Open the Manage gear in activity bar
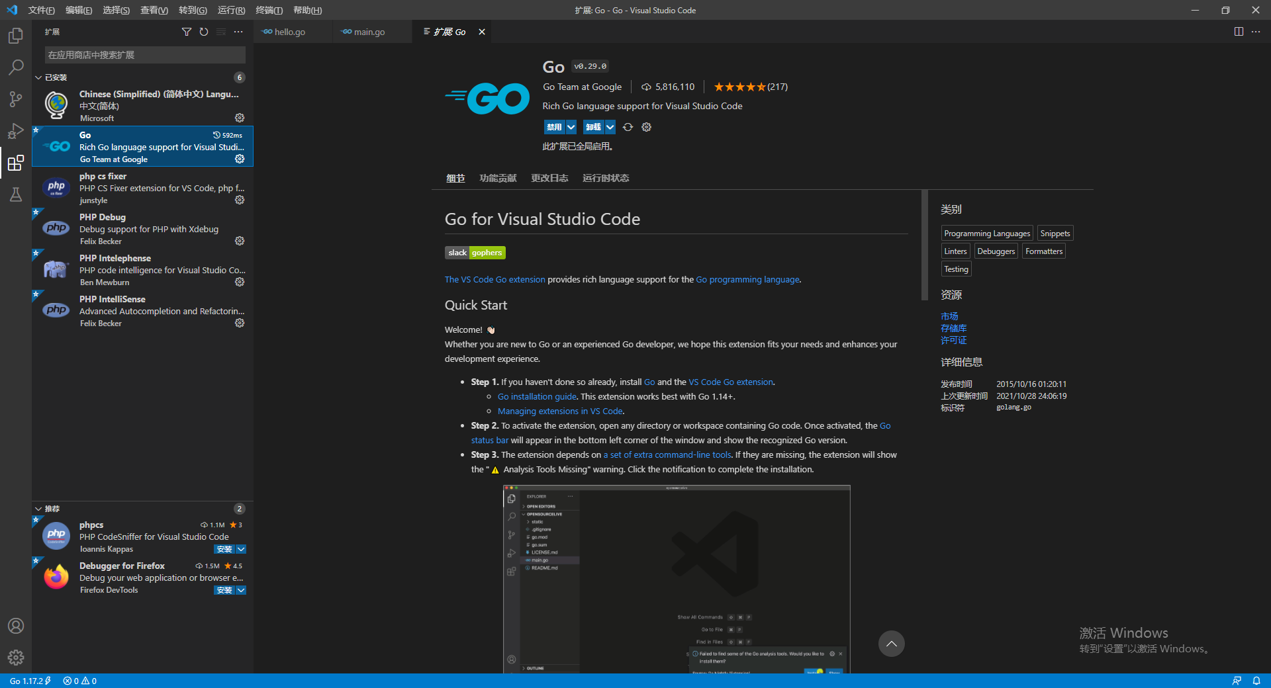 point(16,658)
